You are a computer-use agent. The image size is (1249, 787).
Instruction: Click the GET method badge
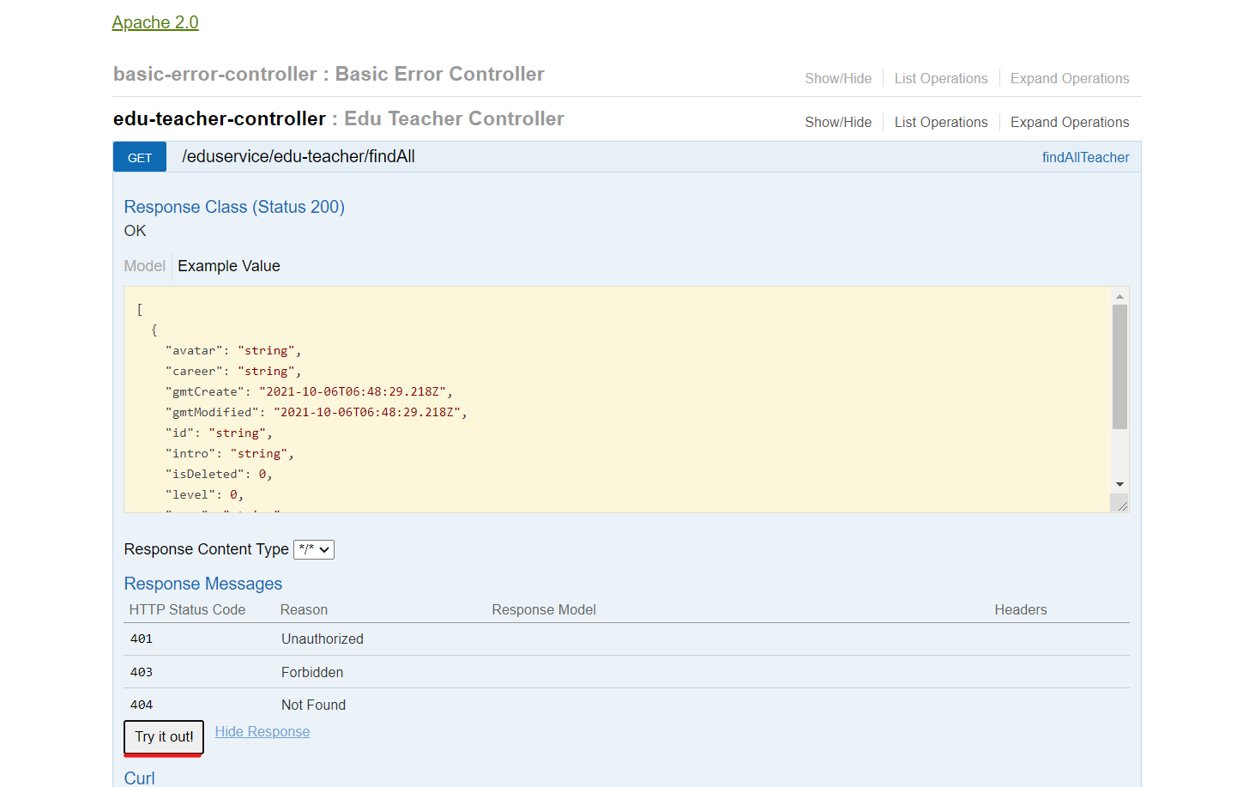[x=140, y=157]
